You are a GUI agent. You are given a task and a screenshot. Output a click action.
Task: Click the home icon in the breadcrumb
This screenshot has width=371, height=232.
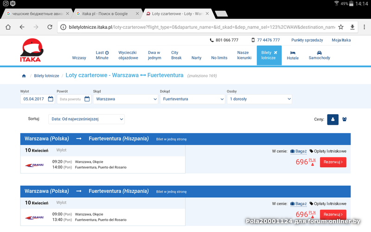(24, 76)
